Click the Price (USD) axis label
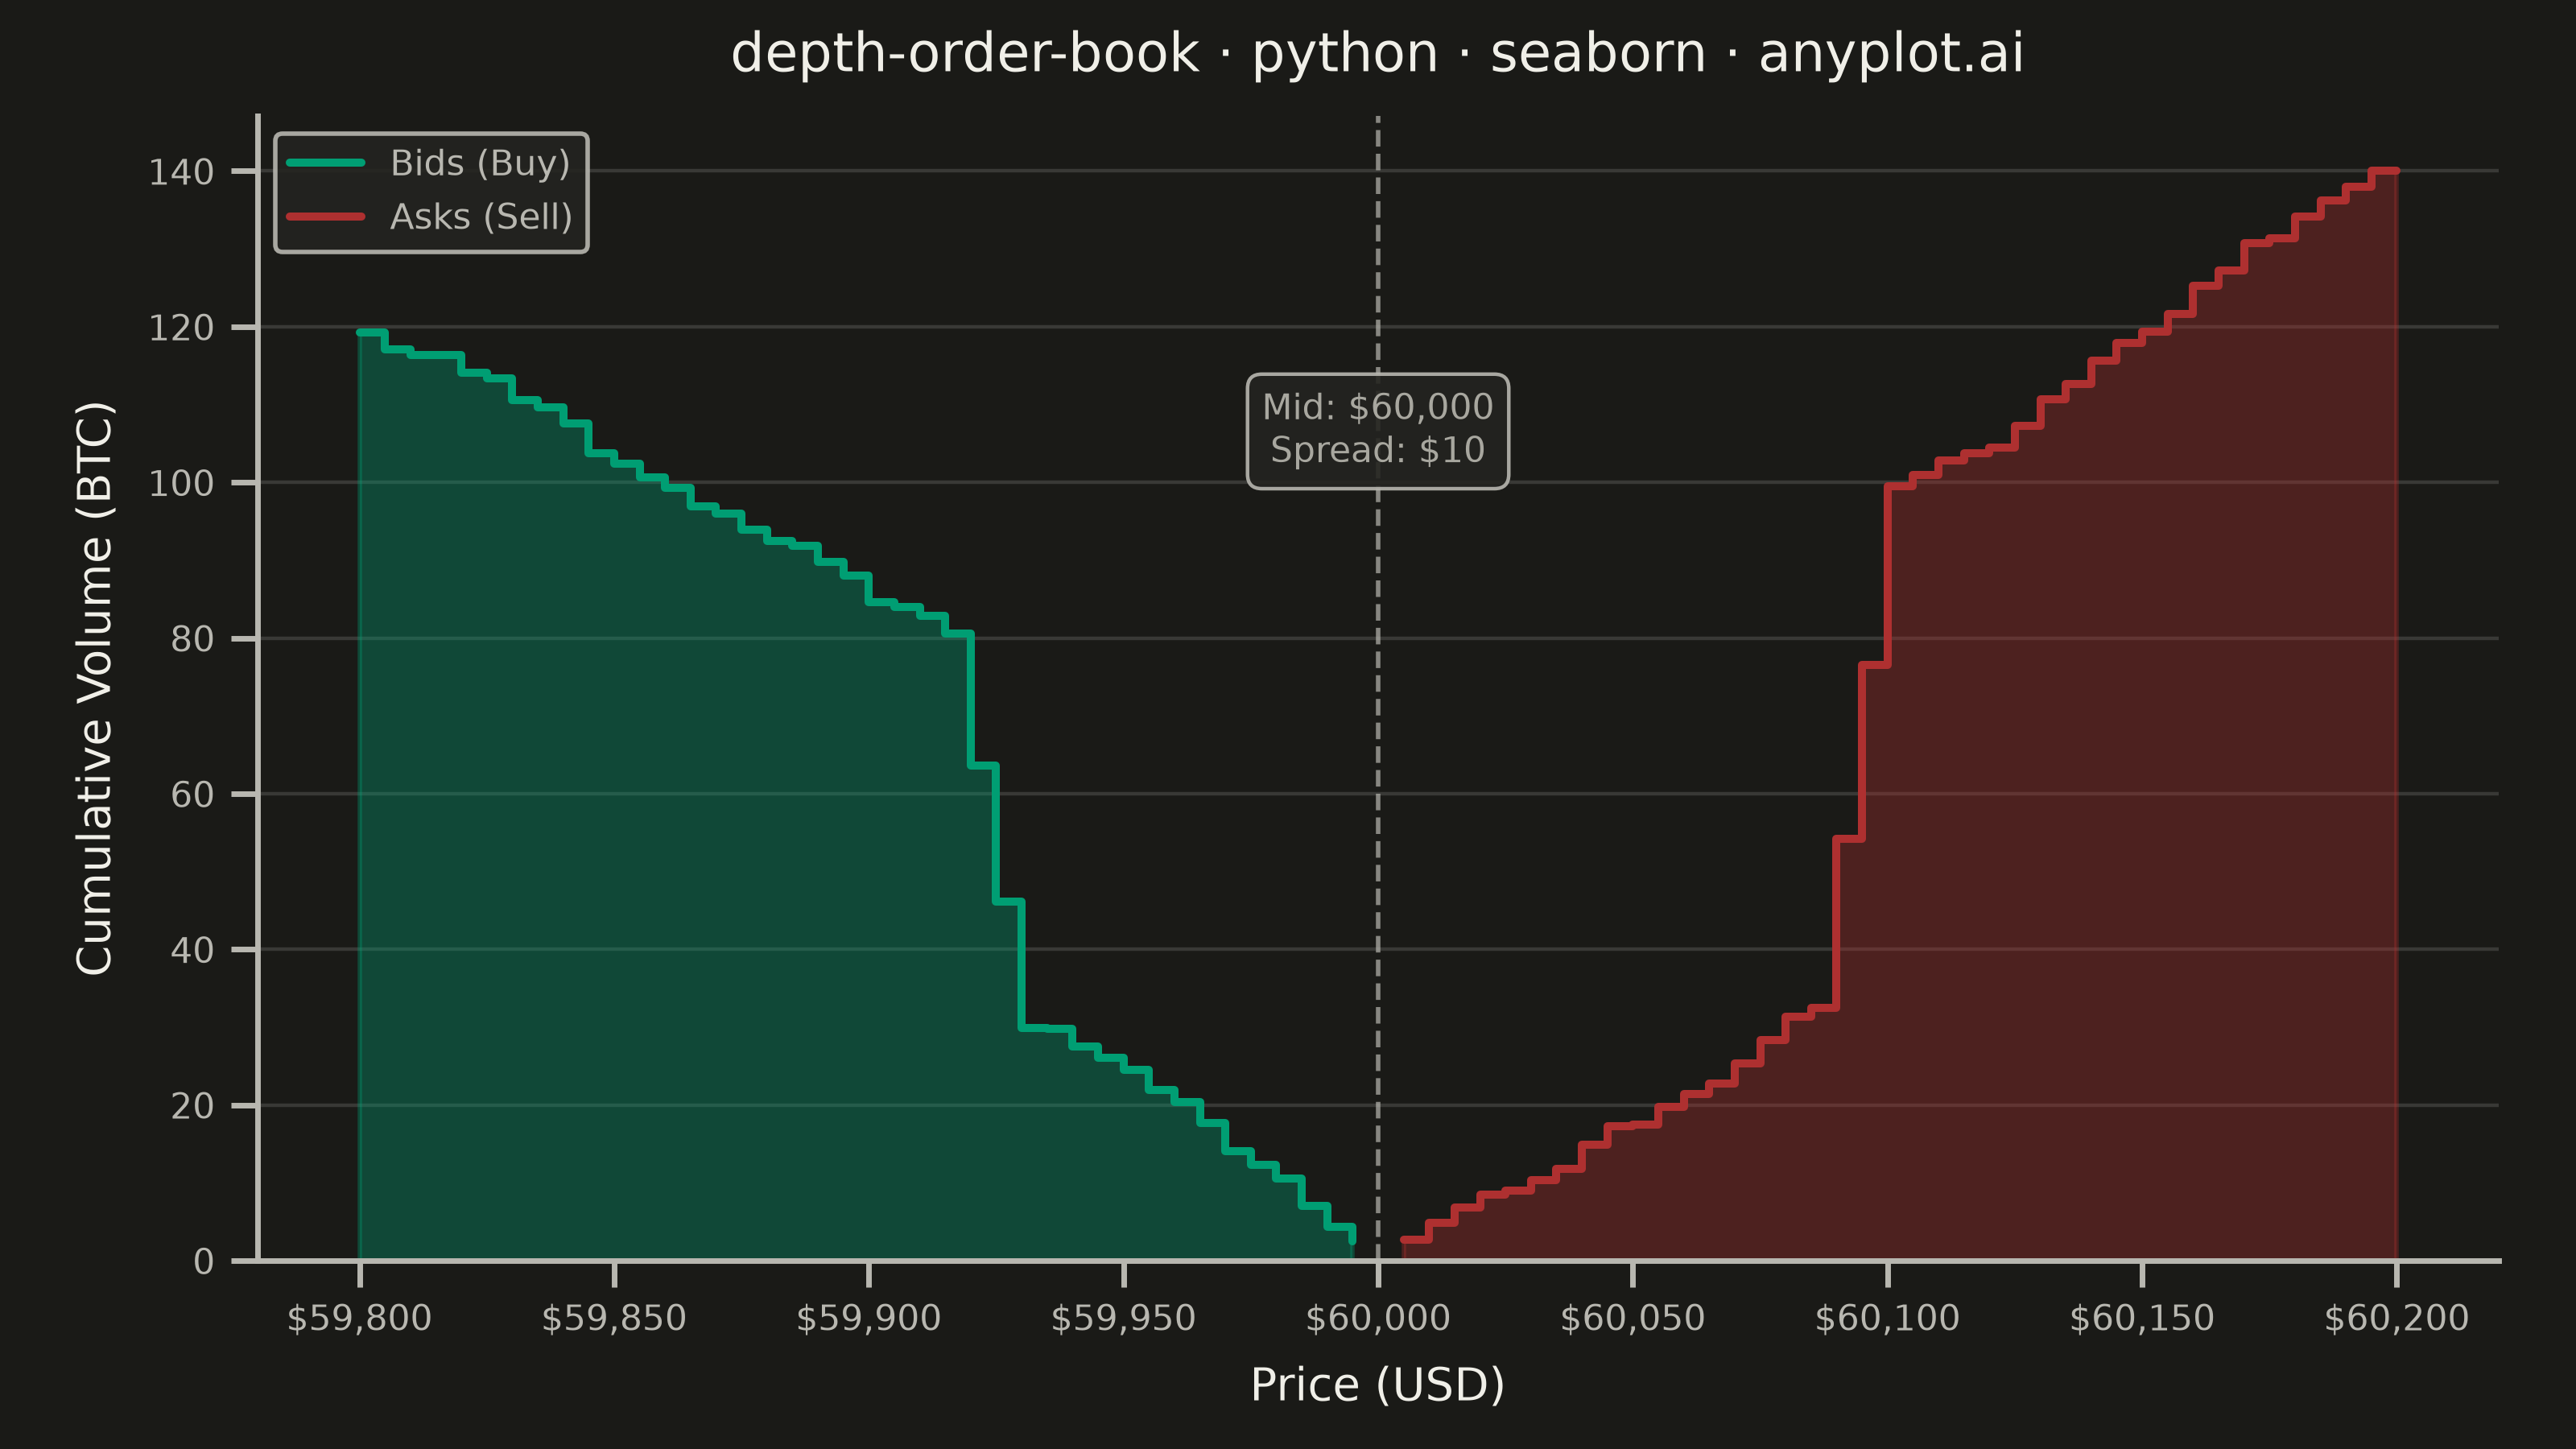This screenshot has height=1449, width=2576. [x=1377, y=1385]
